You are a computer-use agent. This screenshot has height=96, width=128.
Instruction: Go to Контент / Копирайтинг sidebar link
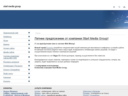pyautogui.click(x=12, y=70)
